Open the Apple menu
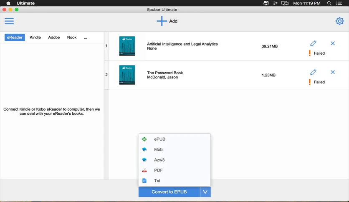This screenshot has width=349, height=202. point(8,3)
